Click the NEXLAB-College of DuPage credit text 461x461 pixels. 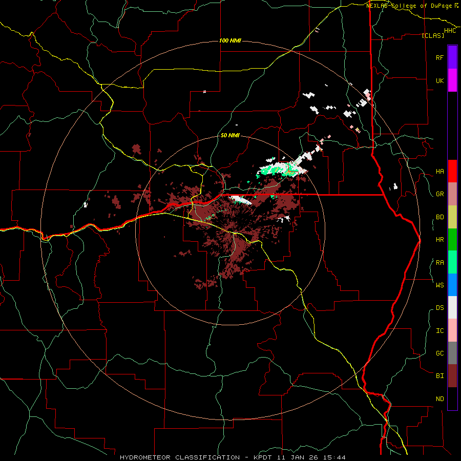(x=409, y=6)
